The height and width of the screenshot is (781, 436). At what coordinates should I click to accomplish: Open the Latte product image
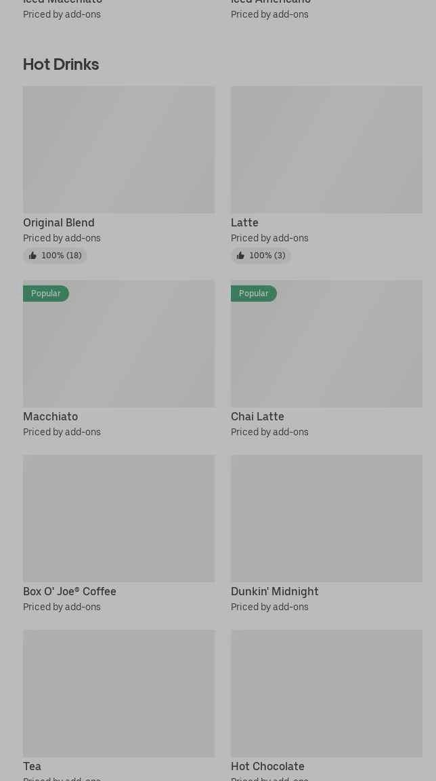pyautogui.click(x=326, y=150)
